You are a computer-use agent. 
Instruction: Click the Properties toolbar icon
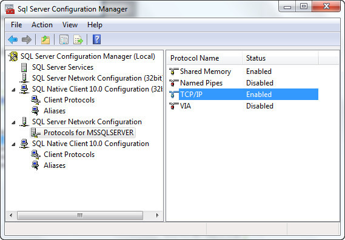[64, 40]
